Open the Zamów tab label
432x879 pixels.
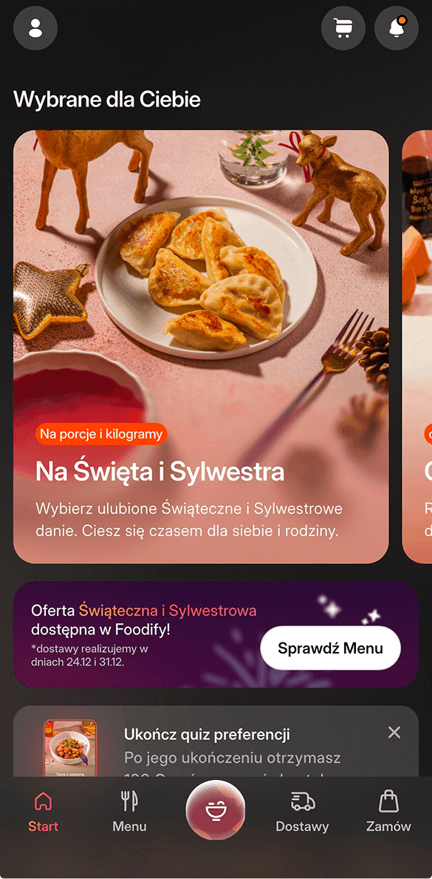click(x=389, y=827)
